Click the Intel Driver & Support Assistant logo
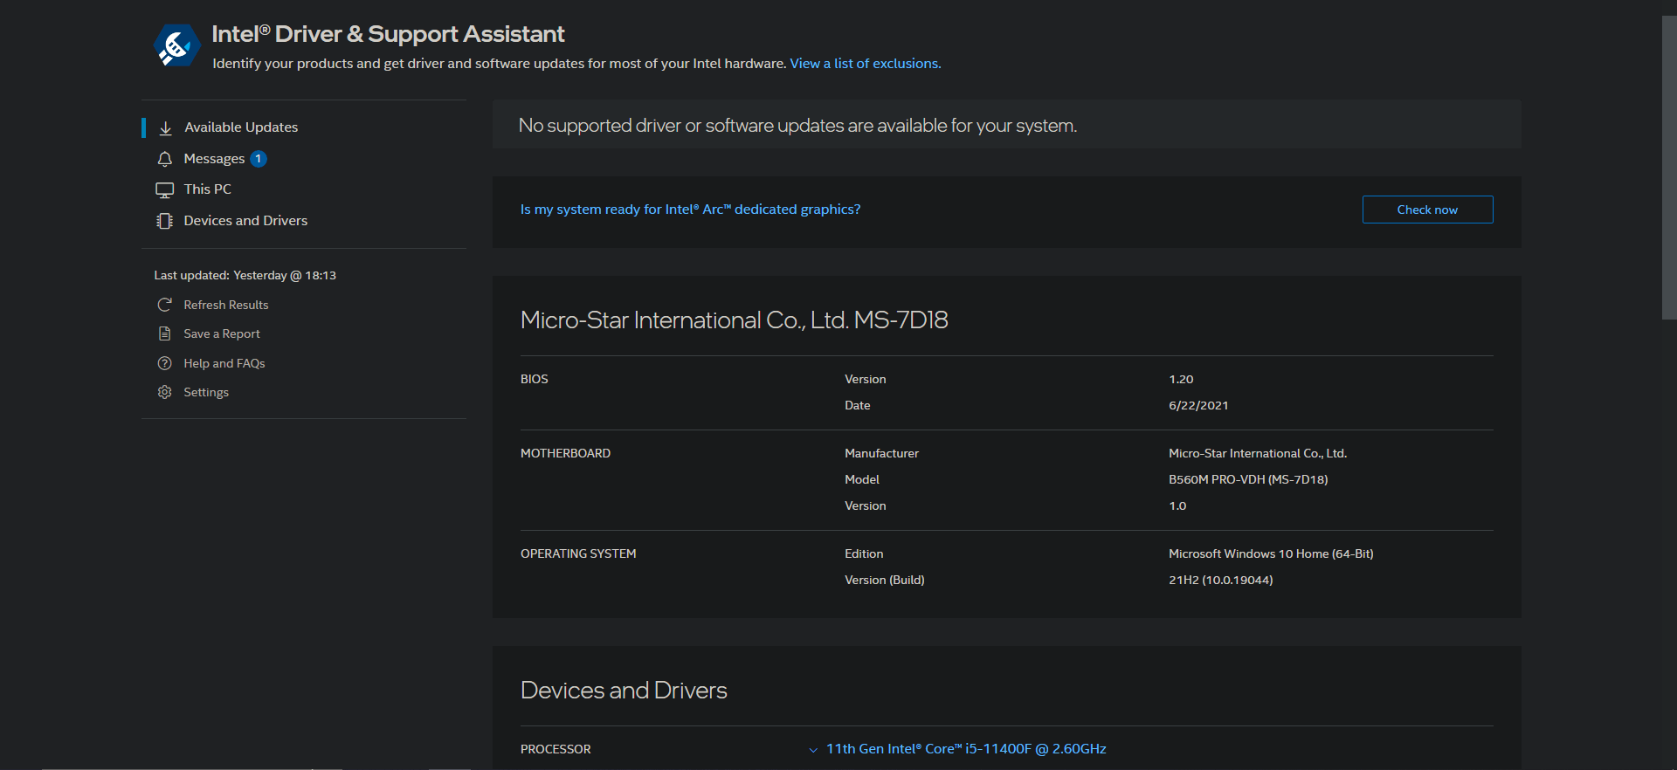Image resolution: width=1677 pixels, height=770 pixels. pyautogui.click(x=176, y=45)
